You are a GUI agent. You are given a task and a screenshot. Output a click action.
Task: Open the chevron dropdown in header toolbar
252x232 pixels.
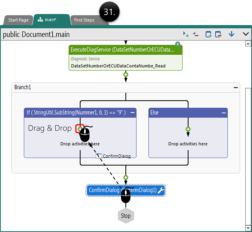245,34
